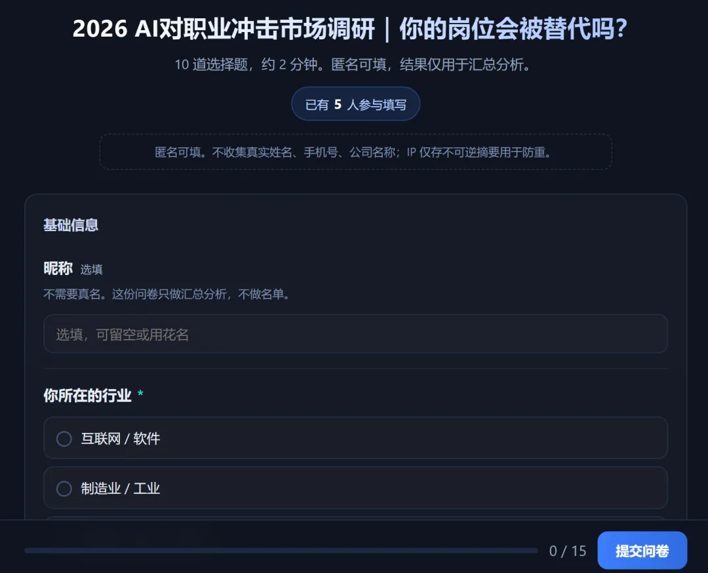708x573 pixels.
Task: Click the survey completion progress bar
Action: 281,551
